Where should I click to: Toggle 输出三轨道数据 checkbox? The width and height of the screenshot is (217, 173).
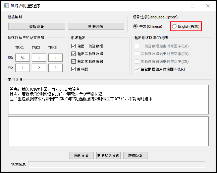coord(74,62)
